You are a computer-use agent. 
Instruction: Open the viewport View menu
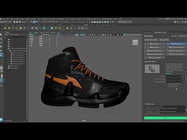click(x=31, y=33)
